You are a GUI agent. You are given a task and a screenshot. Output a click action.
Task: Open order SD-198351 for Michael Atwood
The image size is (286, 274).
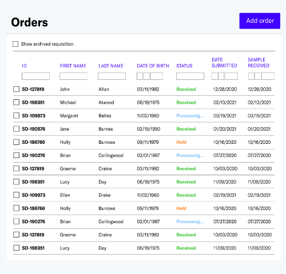(x=33, y=102)
